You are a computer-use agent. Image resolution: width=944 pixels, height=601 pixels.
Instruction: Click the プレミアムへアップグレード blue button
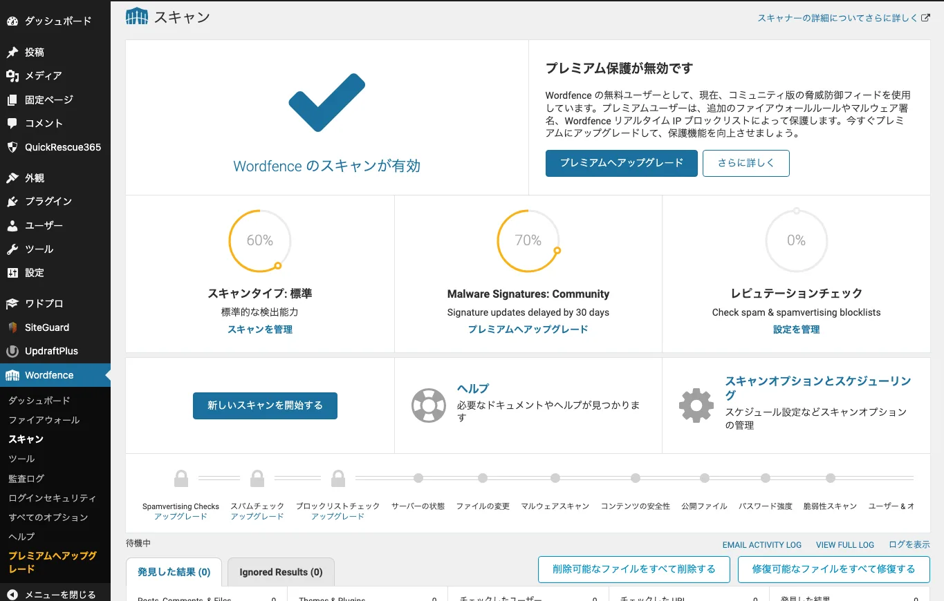621,163
